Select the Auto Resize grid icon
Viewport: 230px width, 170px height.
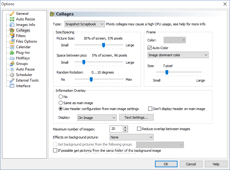[x=12, y=19]
